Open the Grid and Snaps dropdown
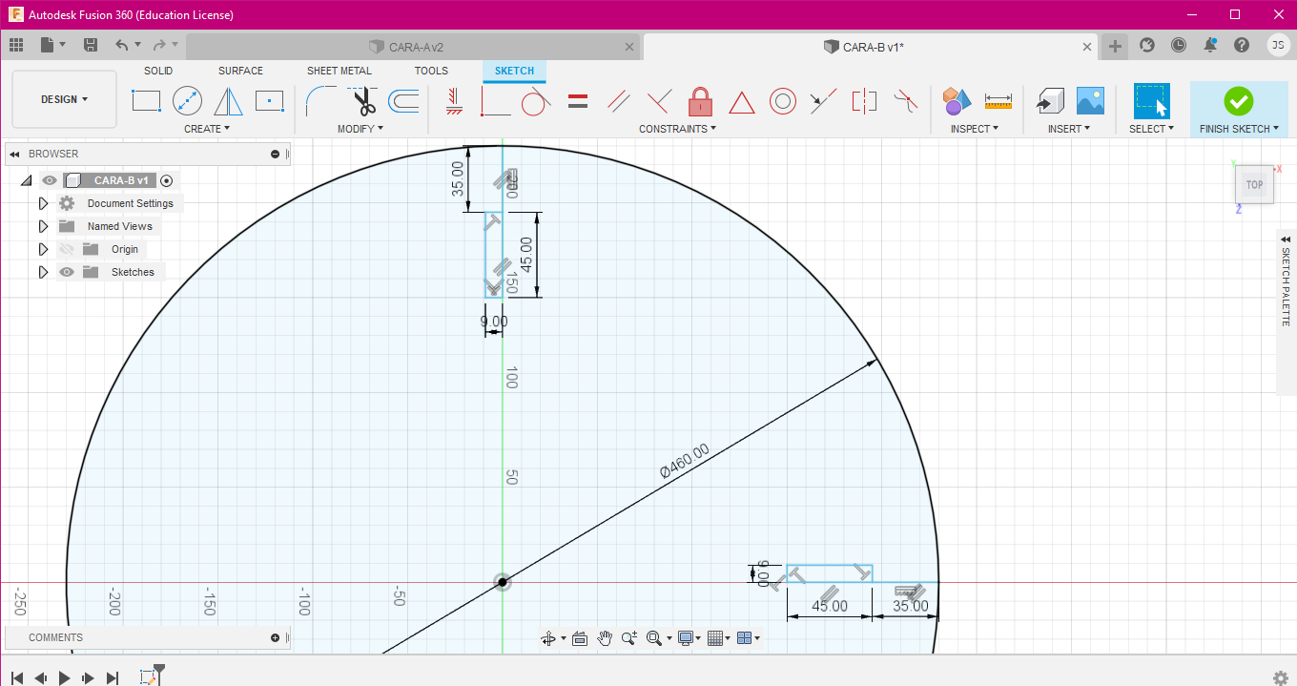 [x=720, y=638]
